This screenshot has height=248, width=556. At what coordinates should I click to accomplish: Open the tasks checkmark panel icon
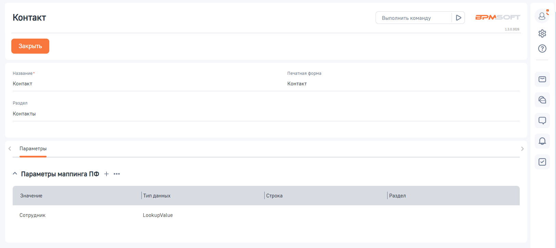tap(542, 162)
